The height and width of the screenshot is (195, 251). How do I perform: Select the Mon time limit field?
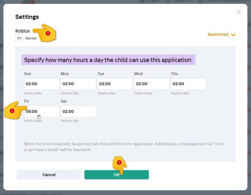(78, 84)
